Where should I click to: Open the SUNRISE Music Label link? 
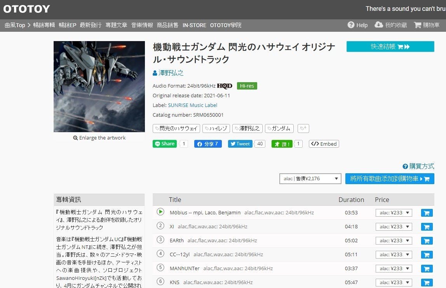point(193,105)
